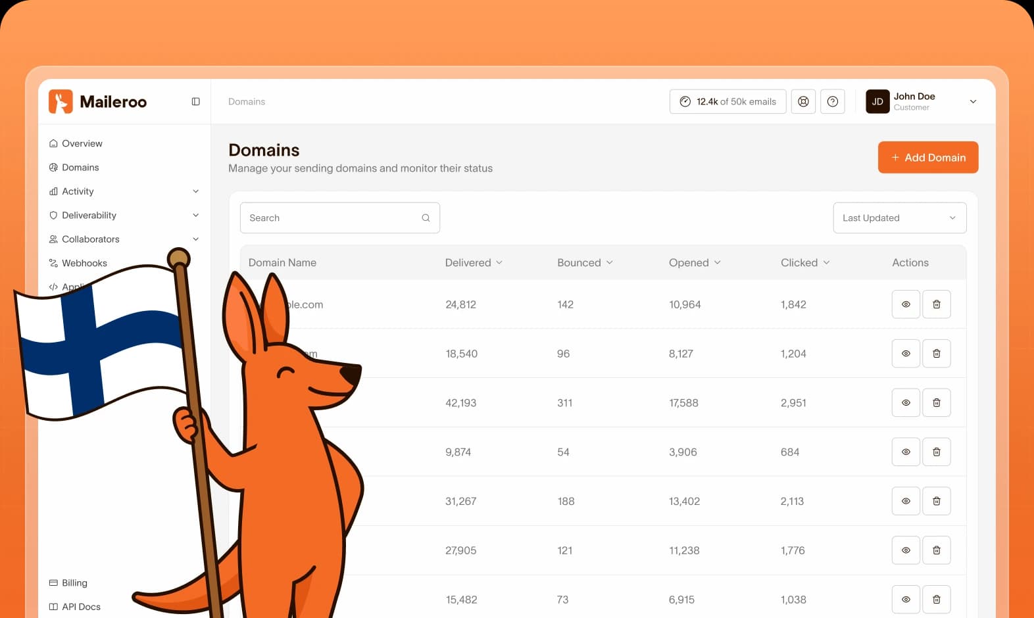The image size is (1034, 618).
Task: Click the clicked value 1,038
Action: 793,600
